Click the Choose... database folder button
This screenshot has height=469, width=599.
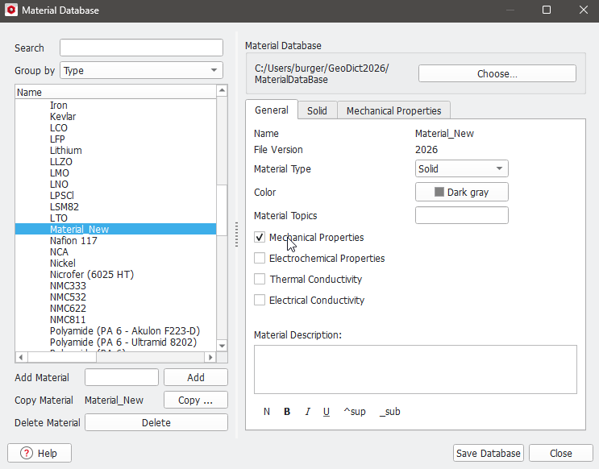497,73
